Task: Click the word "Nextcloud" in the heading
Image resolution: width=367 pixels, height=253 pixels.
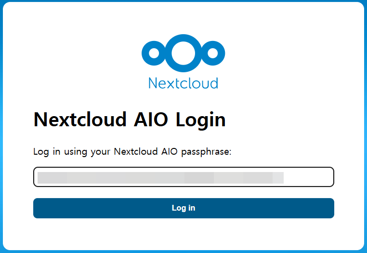Action: (79, 120)
